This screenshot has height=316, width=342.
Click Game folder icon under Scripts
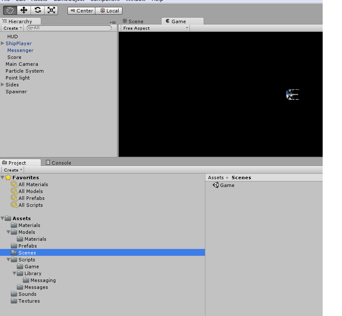pyautogui.click(x=20, y=266)
